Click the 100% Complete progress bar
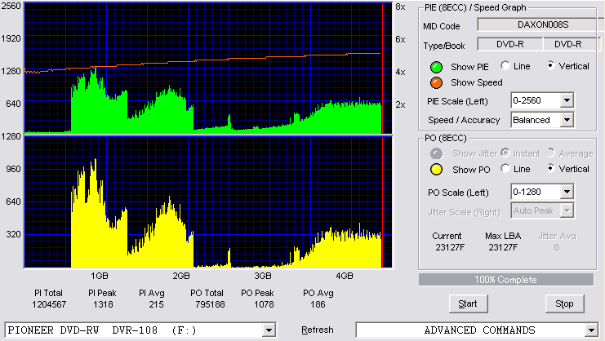The width and height of the screenshot is (605, 341). (506, 280)
